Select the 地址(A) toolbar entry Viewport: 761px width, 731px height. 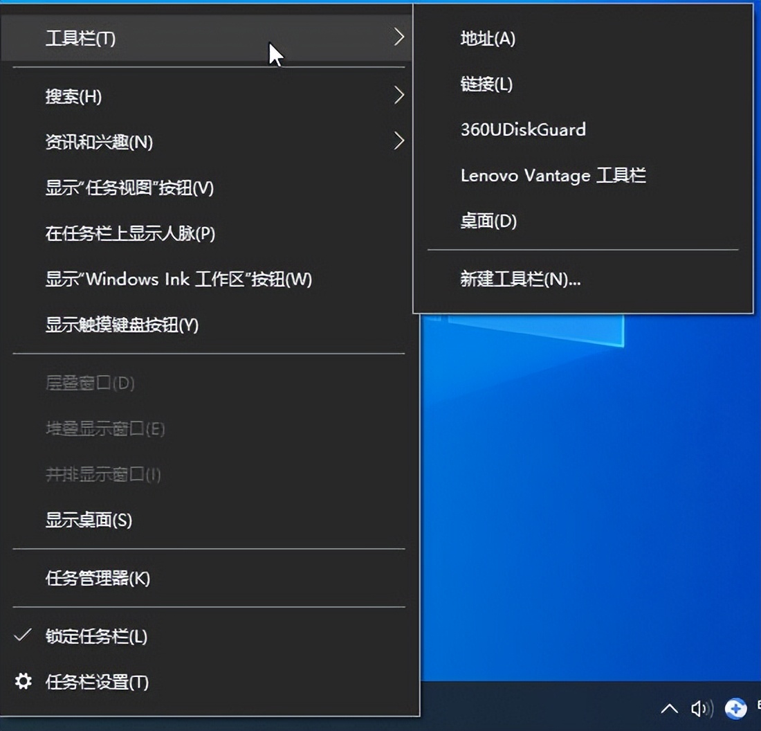(486, 39)
